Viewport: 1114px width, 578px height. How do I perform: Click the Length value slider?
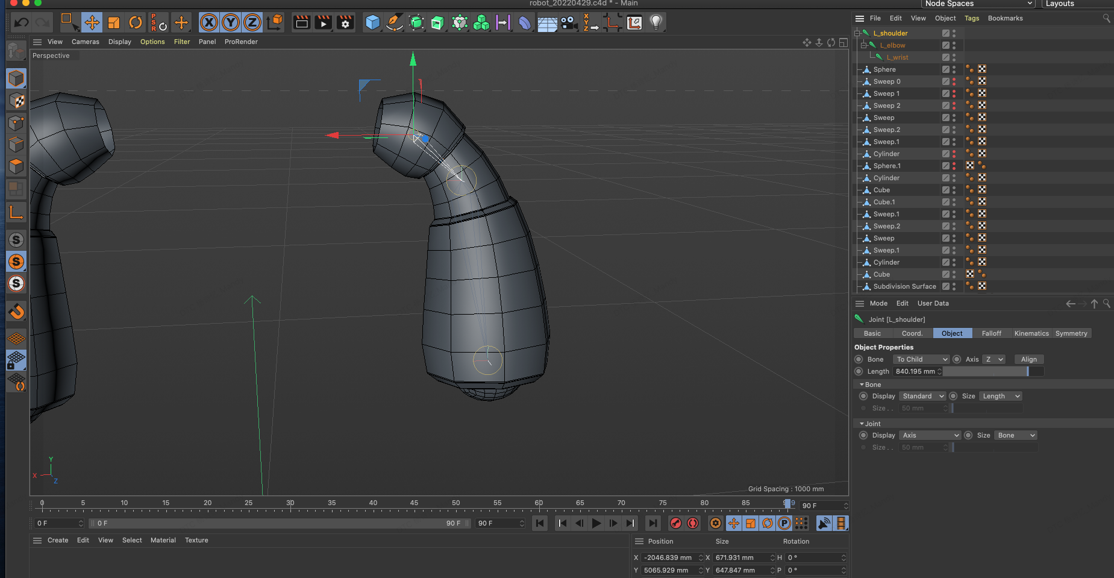pos(993,371)
